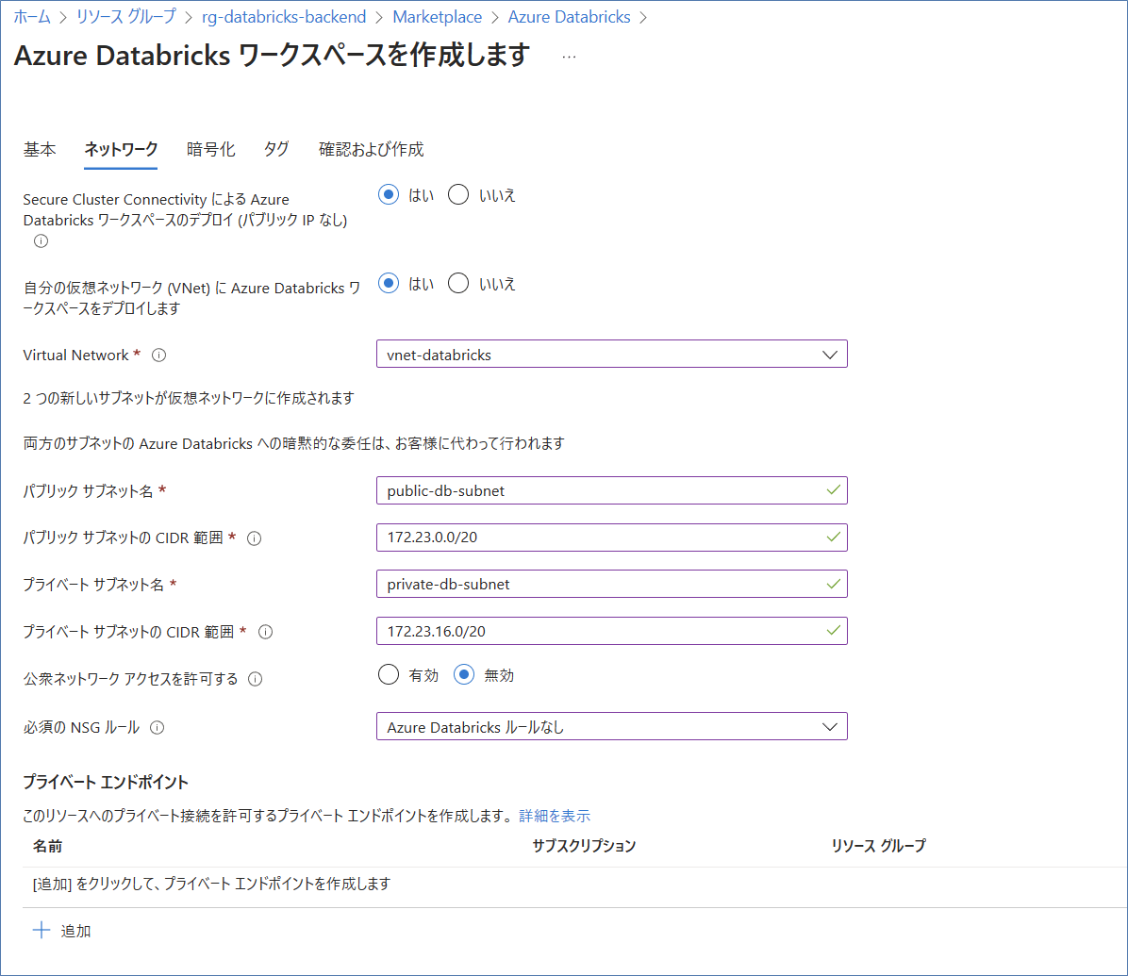The image size is (1128, 976).
Task: Go to Marketplace breadcrumb
Action: [x=438, y=17]
